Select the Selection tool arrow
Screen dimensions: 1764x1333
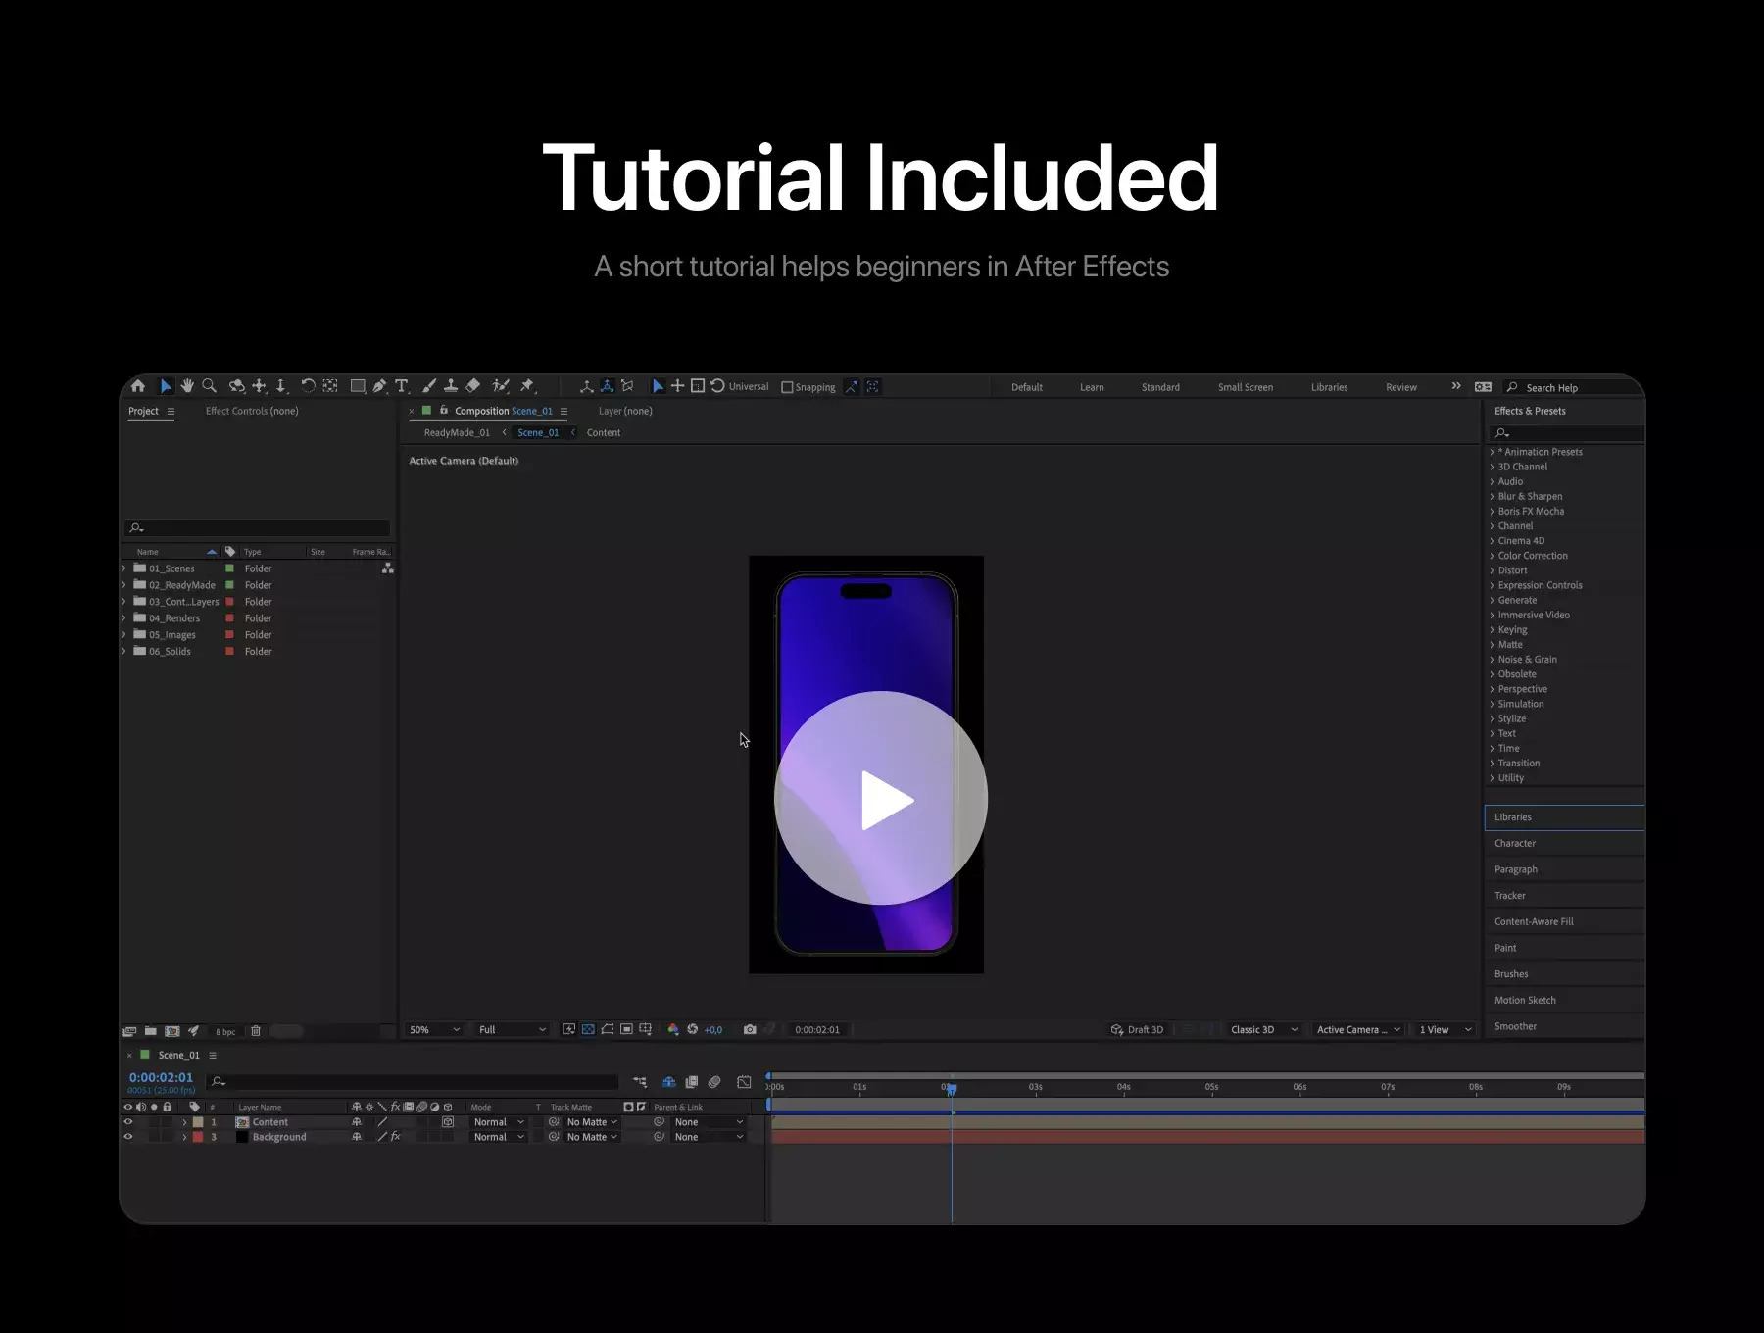166,386
